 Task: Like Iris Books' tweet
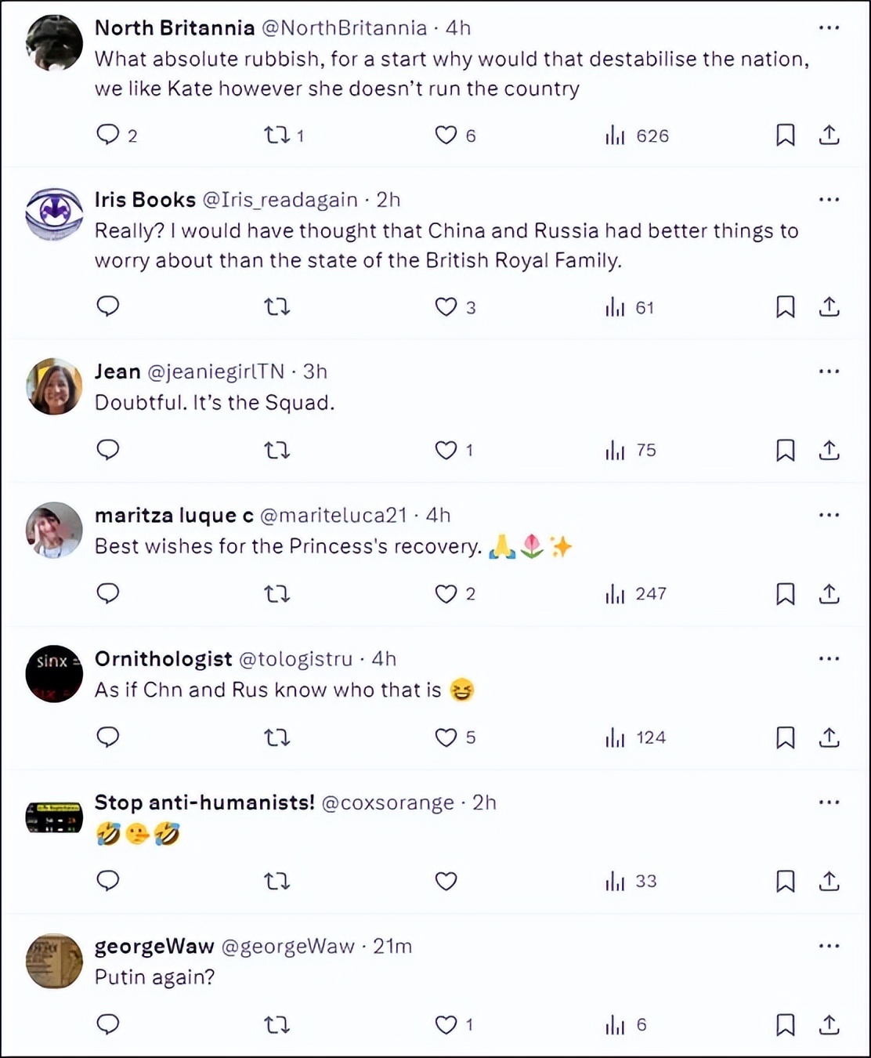(x=446, y=307)
